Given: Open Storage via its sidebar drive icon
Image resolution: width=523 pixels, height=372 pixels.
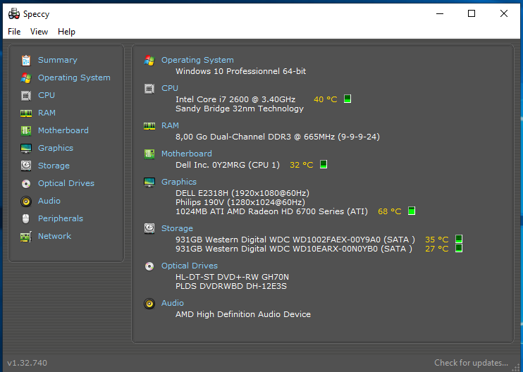Looking at the screenshot, I should [26, 166].
